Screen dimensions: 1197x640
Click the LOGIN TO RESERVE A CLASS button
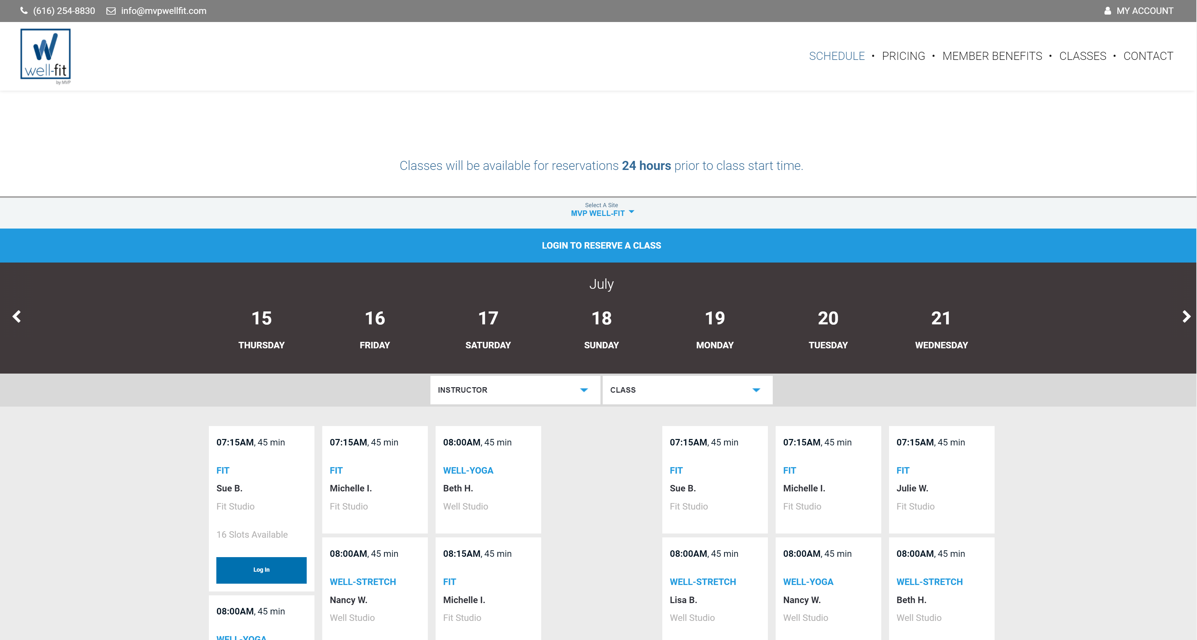(x=598, y=244)
